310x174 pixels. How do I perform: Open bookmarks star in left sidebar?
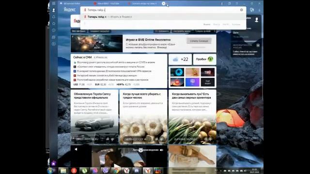click(x=54, y=24)
